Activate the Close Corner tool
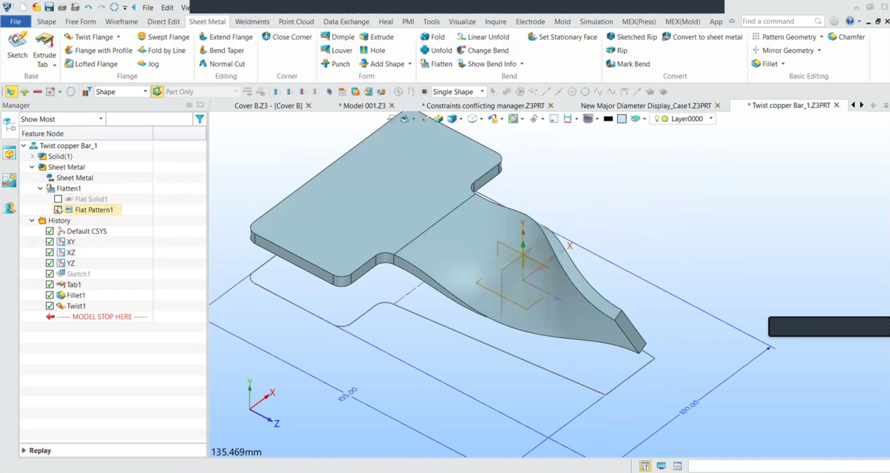The image size is (890, 473). click(292, 37)
